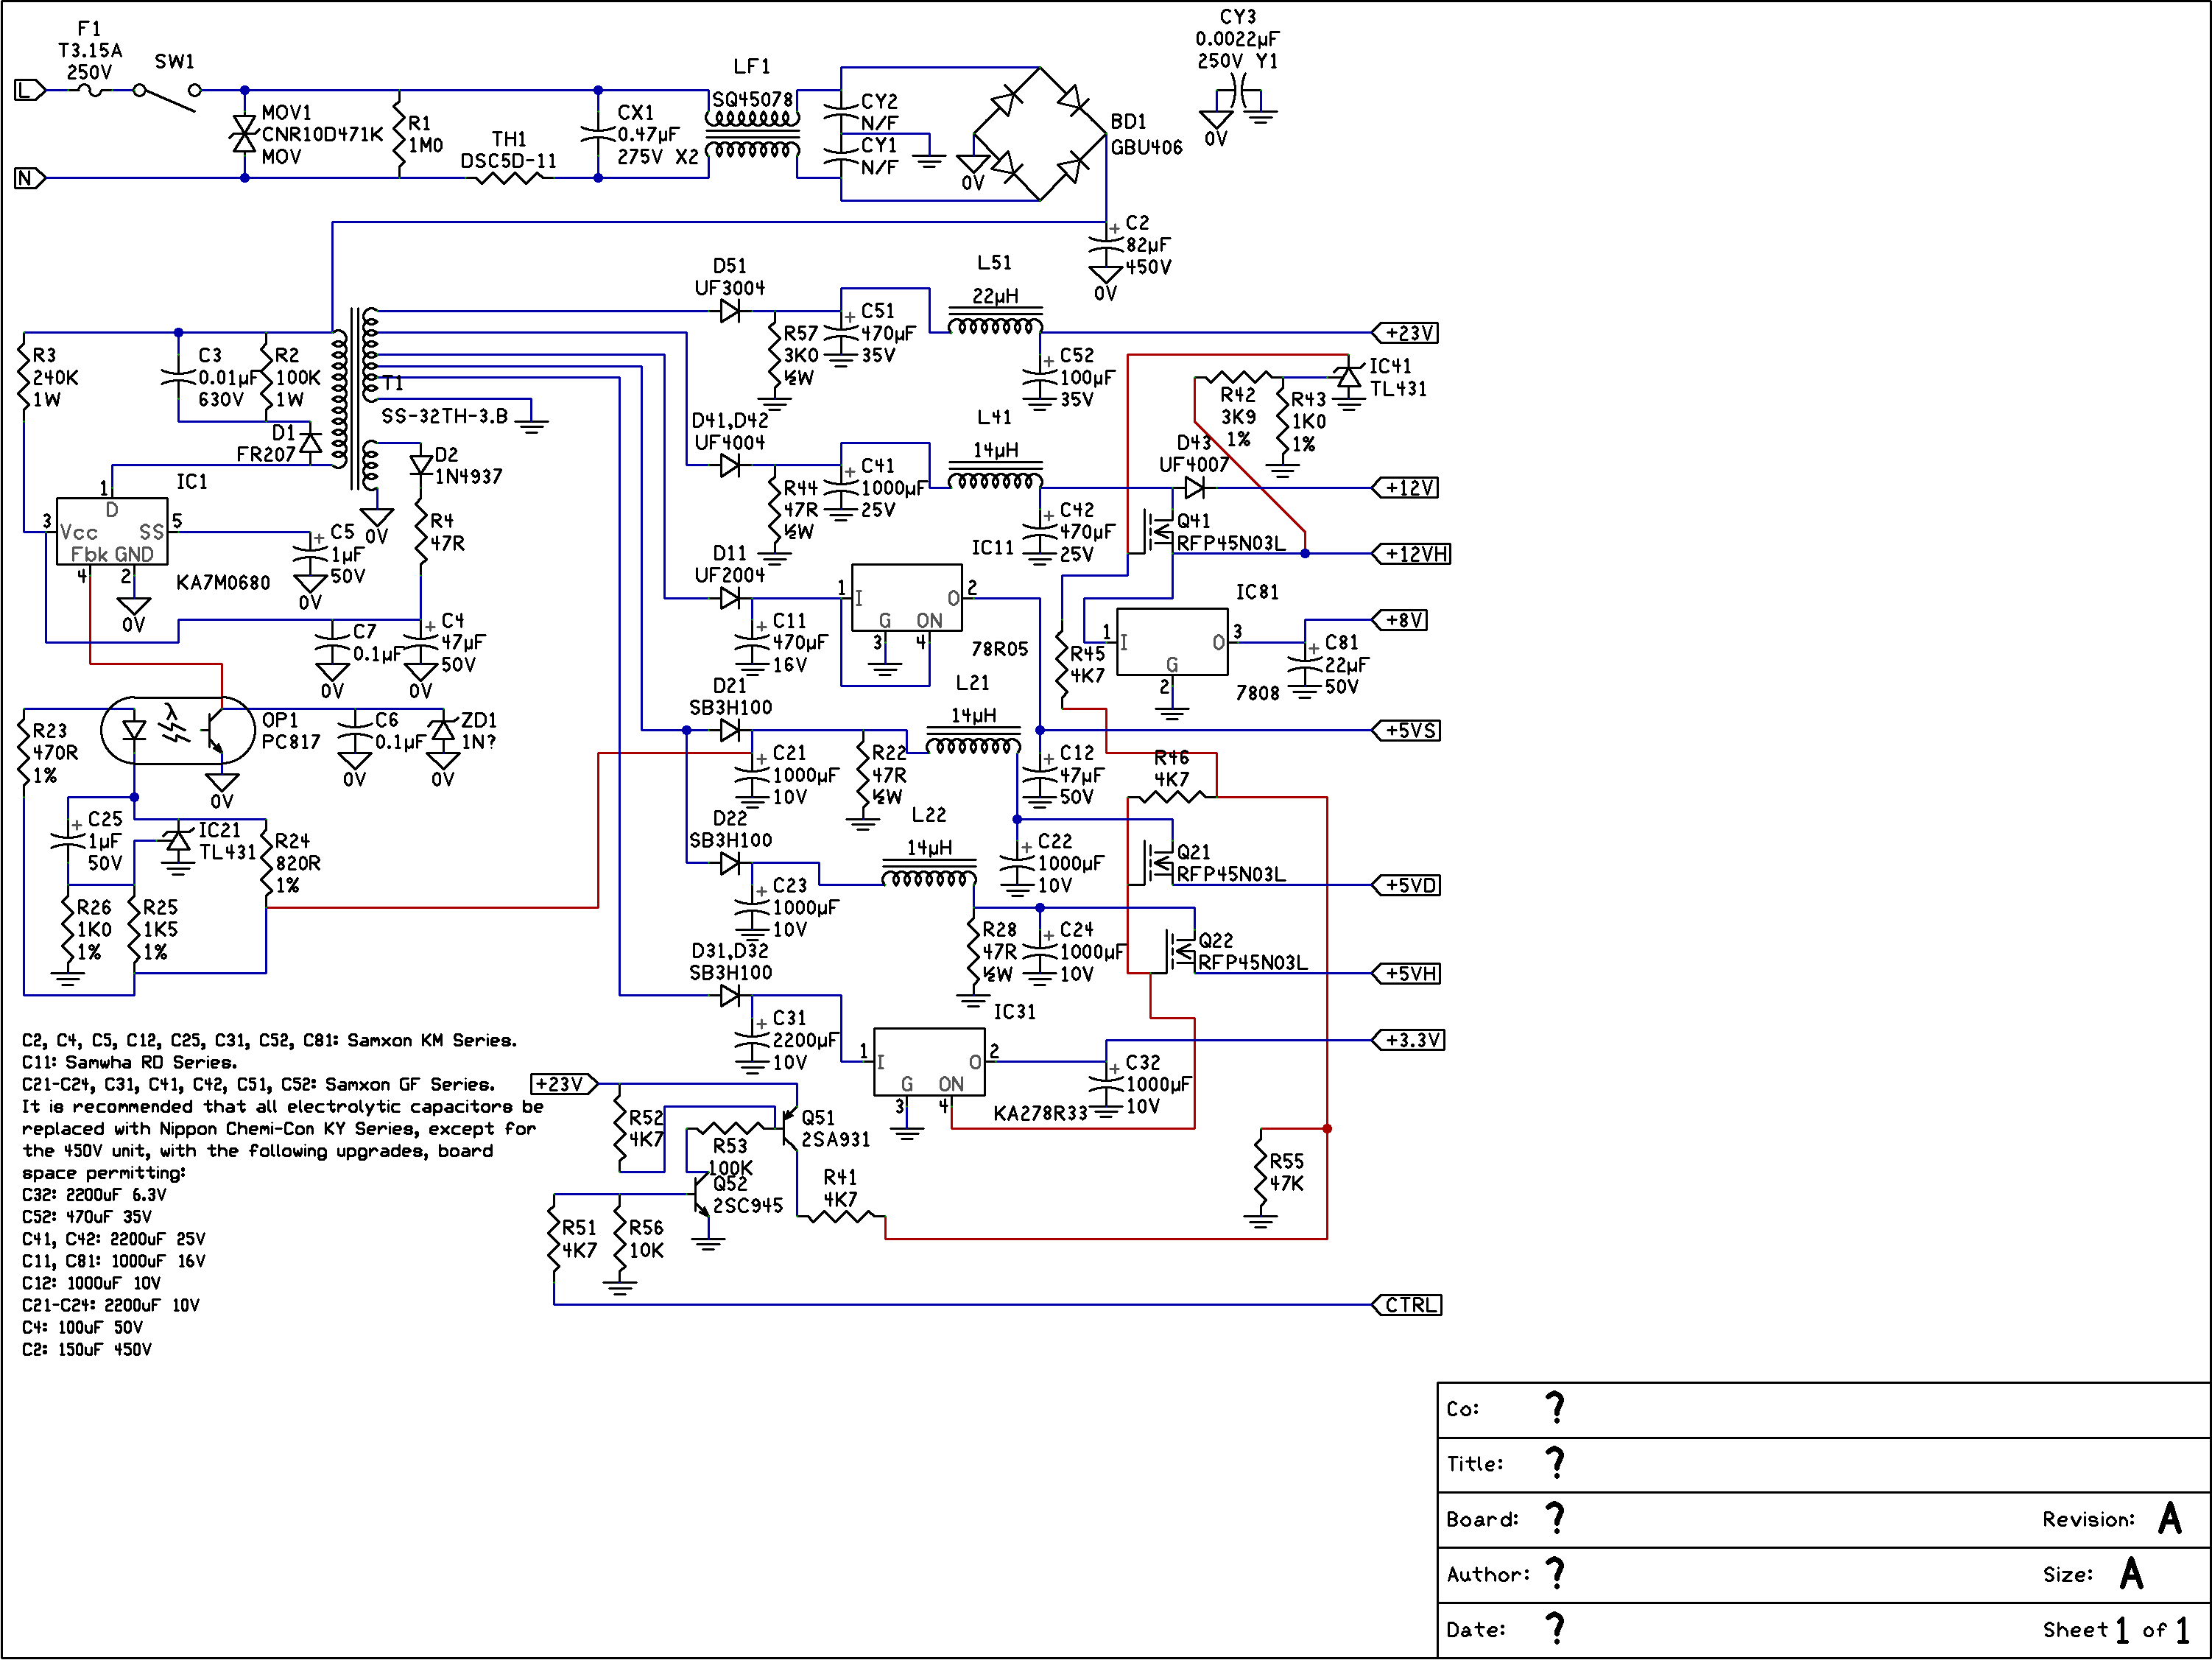This screenshot has width=2212, height=1660.
Task: Click the Co field question mark
Action: tap(1555, 1408)
